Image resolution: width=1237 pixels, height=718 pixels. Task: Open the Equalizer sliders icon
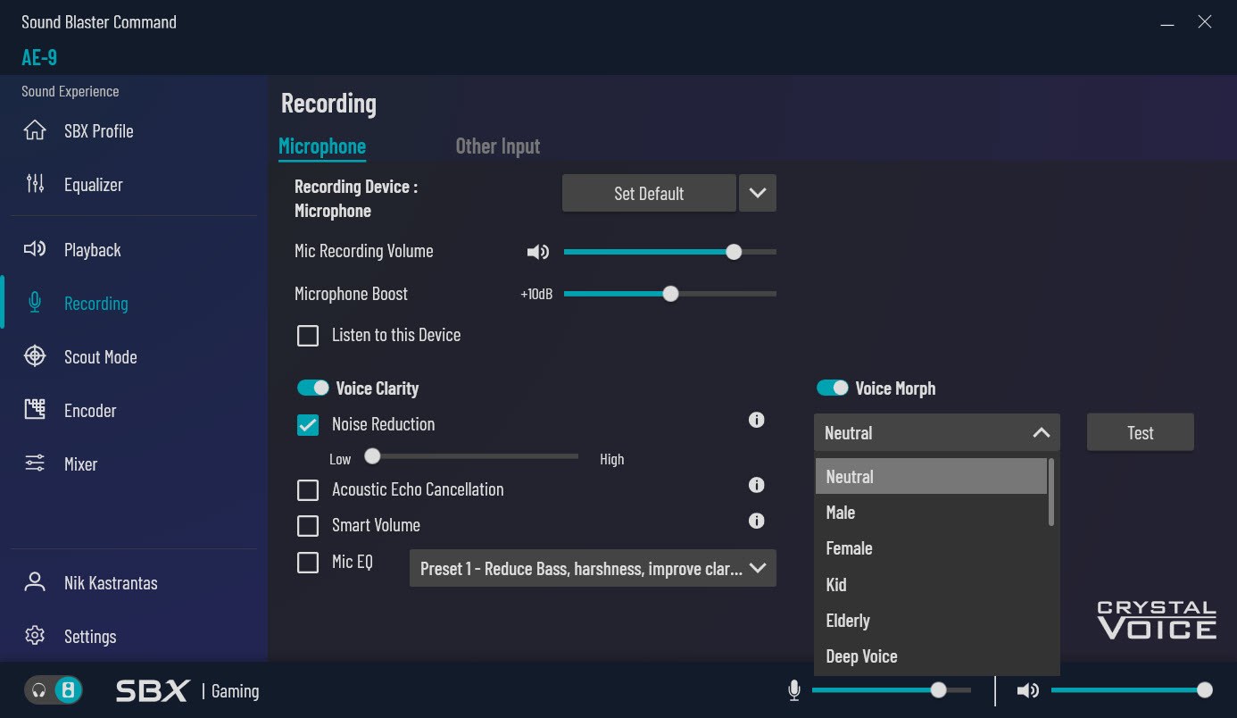pyautogui.click(x=35, y=184)
